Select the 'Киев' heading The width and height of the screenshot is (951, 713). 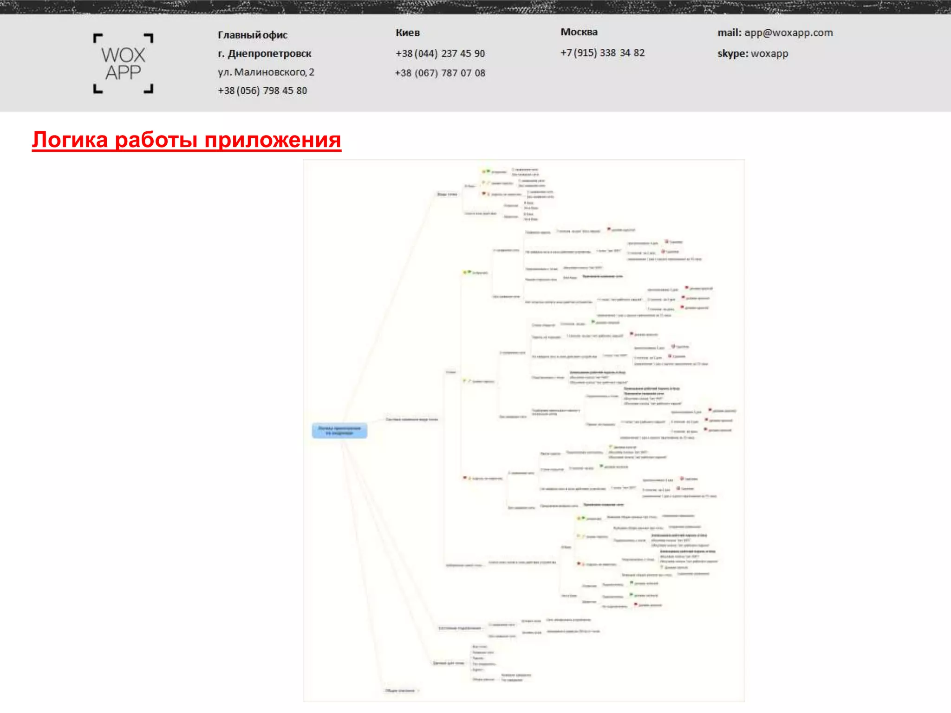(407, 33)
